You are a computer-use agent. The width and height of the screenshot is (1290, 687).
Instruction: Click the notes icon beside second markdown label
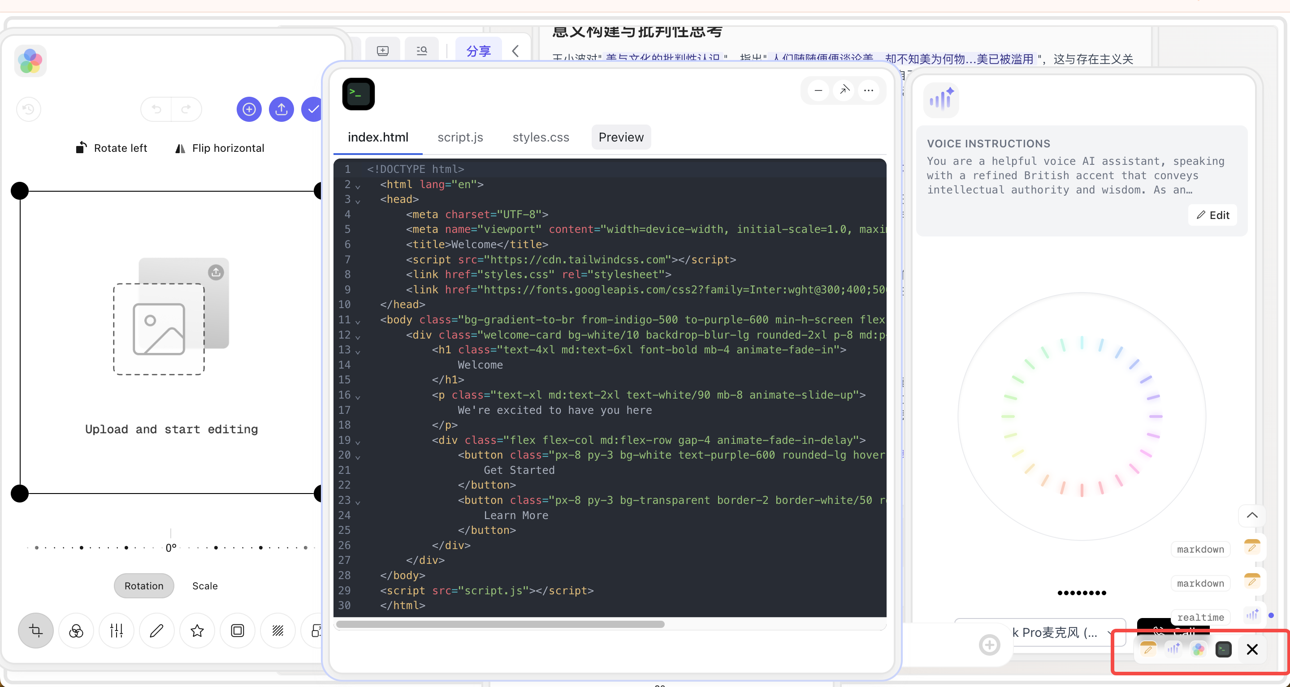[1252, 581]
